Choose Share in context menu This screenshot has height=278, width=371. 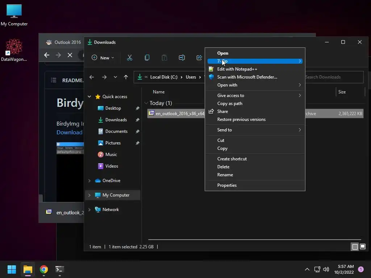[255, 111]
